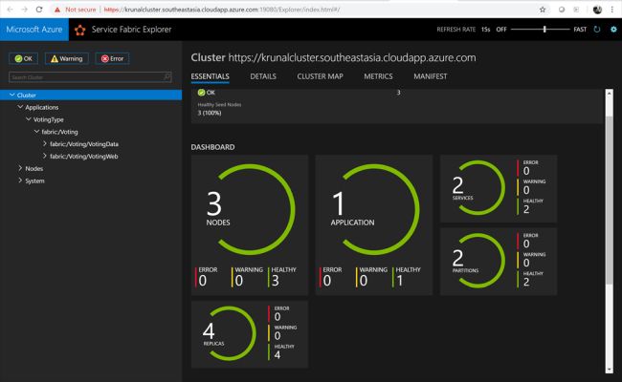The height and width of the screenshot is (382, 622).
Task: Click the Service Fabric Explorer title
Action: [x=131, y=30]
